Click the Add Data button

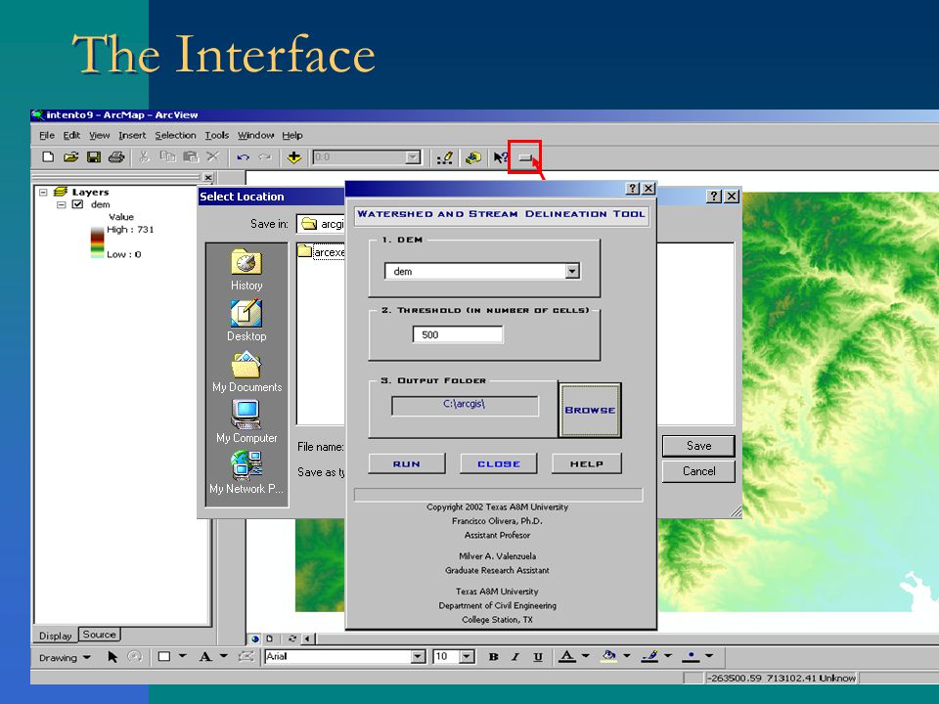click(x=294, y=157)
